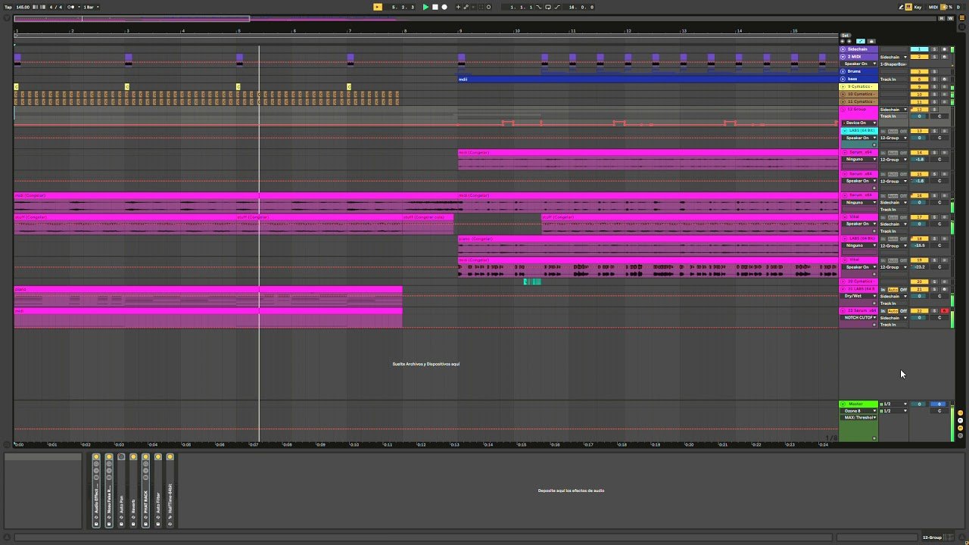Unfold the Sidechain track arrow
Image resolution: width=969 pixels, height=545 pixels.
coord(843,49)
